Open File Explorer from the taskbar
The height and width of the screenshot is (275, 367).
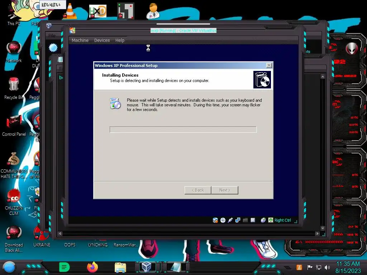[x=120, y=267]
